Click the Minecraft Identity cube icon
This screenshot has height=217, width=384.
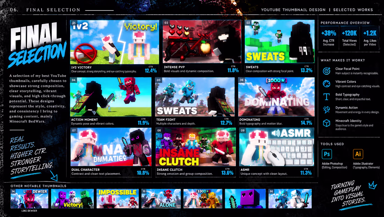point(326,123)
